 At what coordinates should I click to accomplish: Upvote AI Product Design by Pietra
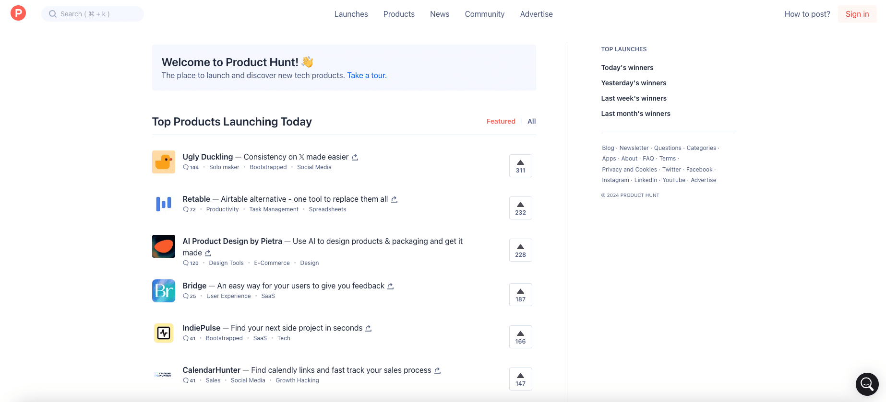tap(521, 250)
